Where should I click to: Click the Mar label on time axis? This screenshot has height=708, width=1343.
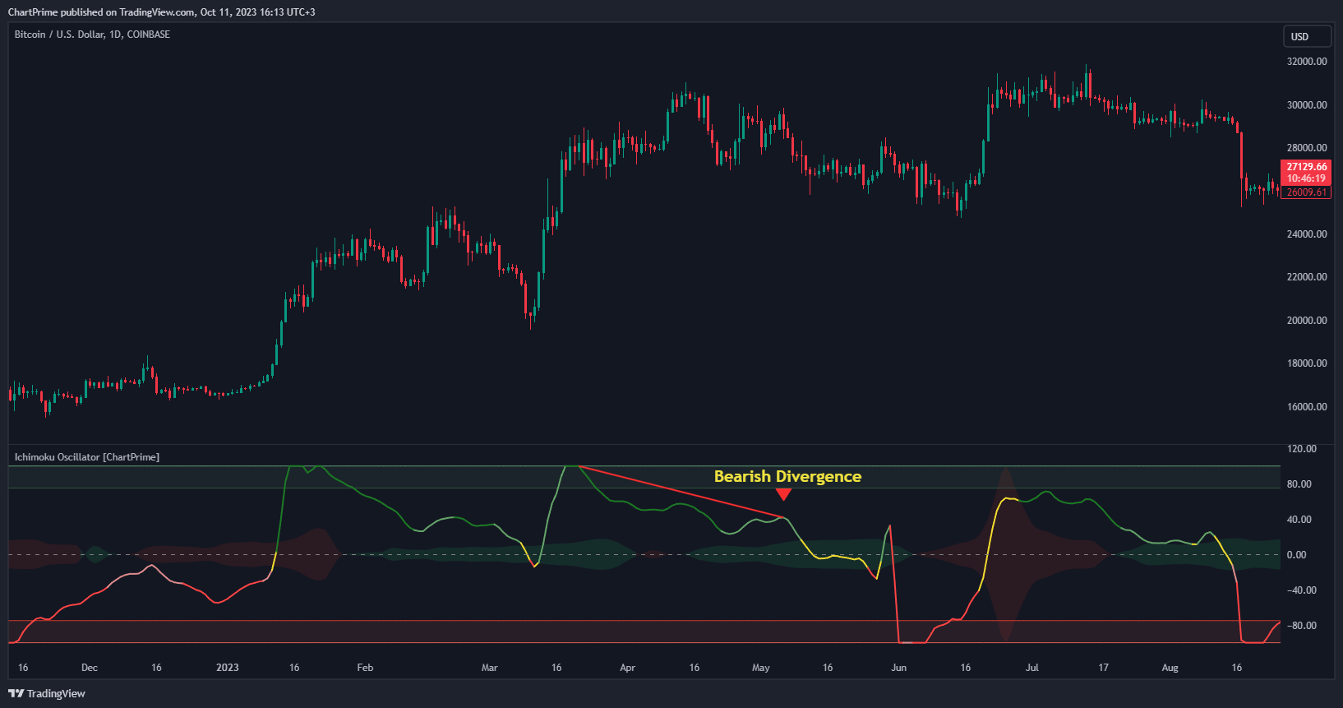pos(490,668)
